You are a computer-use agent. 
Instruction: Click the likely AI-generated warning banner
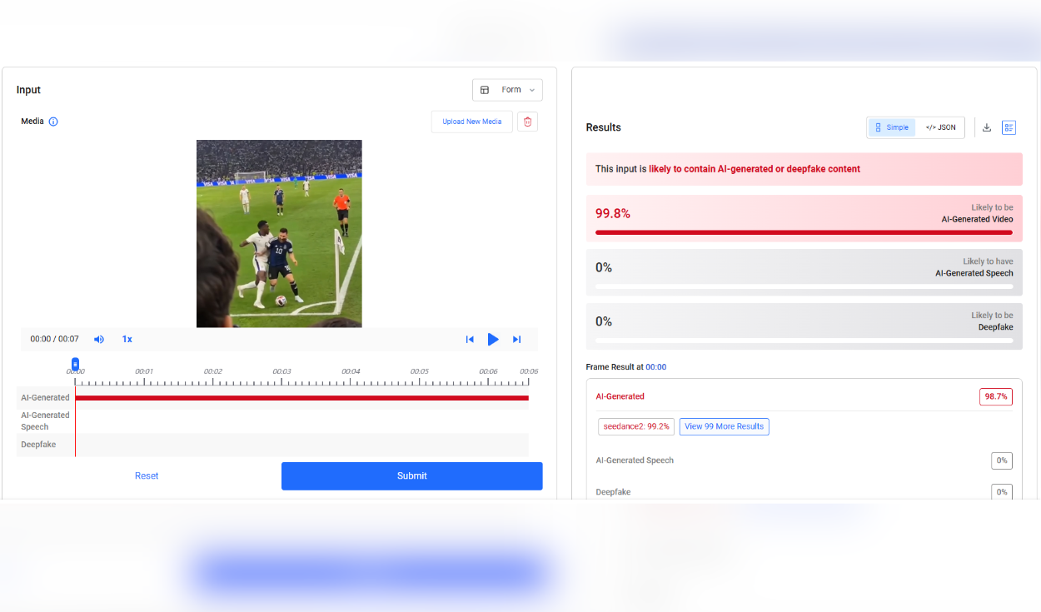coord(804,169)
